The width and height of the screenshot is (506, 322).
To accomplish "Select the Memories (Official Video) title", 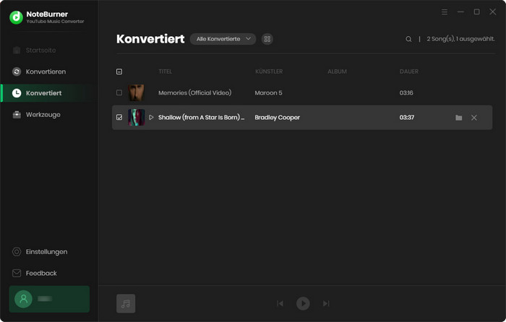I will (195, 93).
